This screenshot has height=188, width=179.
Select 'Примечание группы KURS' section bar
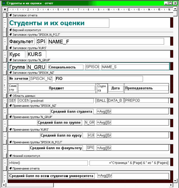[x=91, y=130]
